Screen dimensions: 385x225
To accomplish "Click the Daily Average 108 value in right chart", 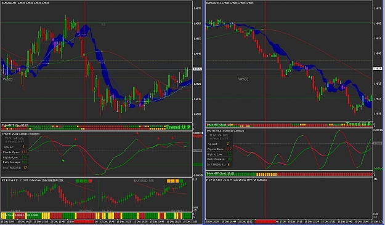I will click(229, 159).
